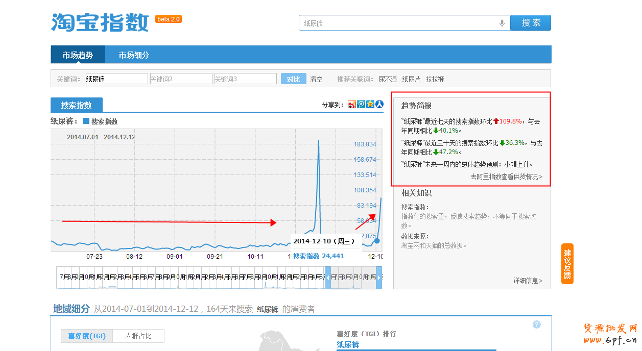
Task: Open the help question mark icon
Action: [536, 324]
